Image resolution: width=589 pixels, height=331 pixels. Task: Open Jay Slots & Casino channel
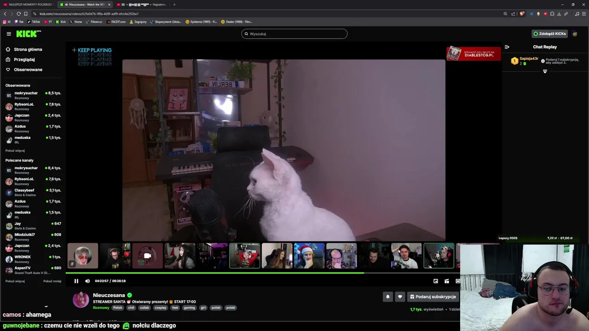[33, 225]
